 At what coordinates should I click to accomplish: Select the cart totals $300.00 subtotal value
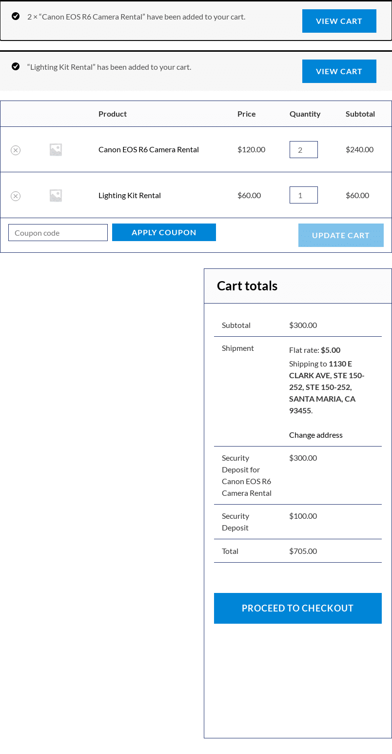click(x=303, y=325)
